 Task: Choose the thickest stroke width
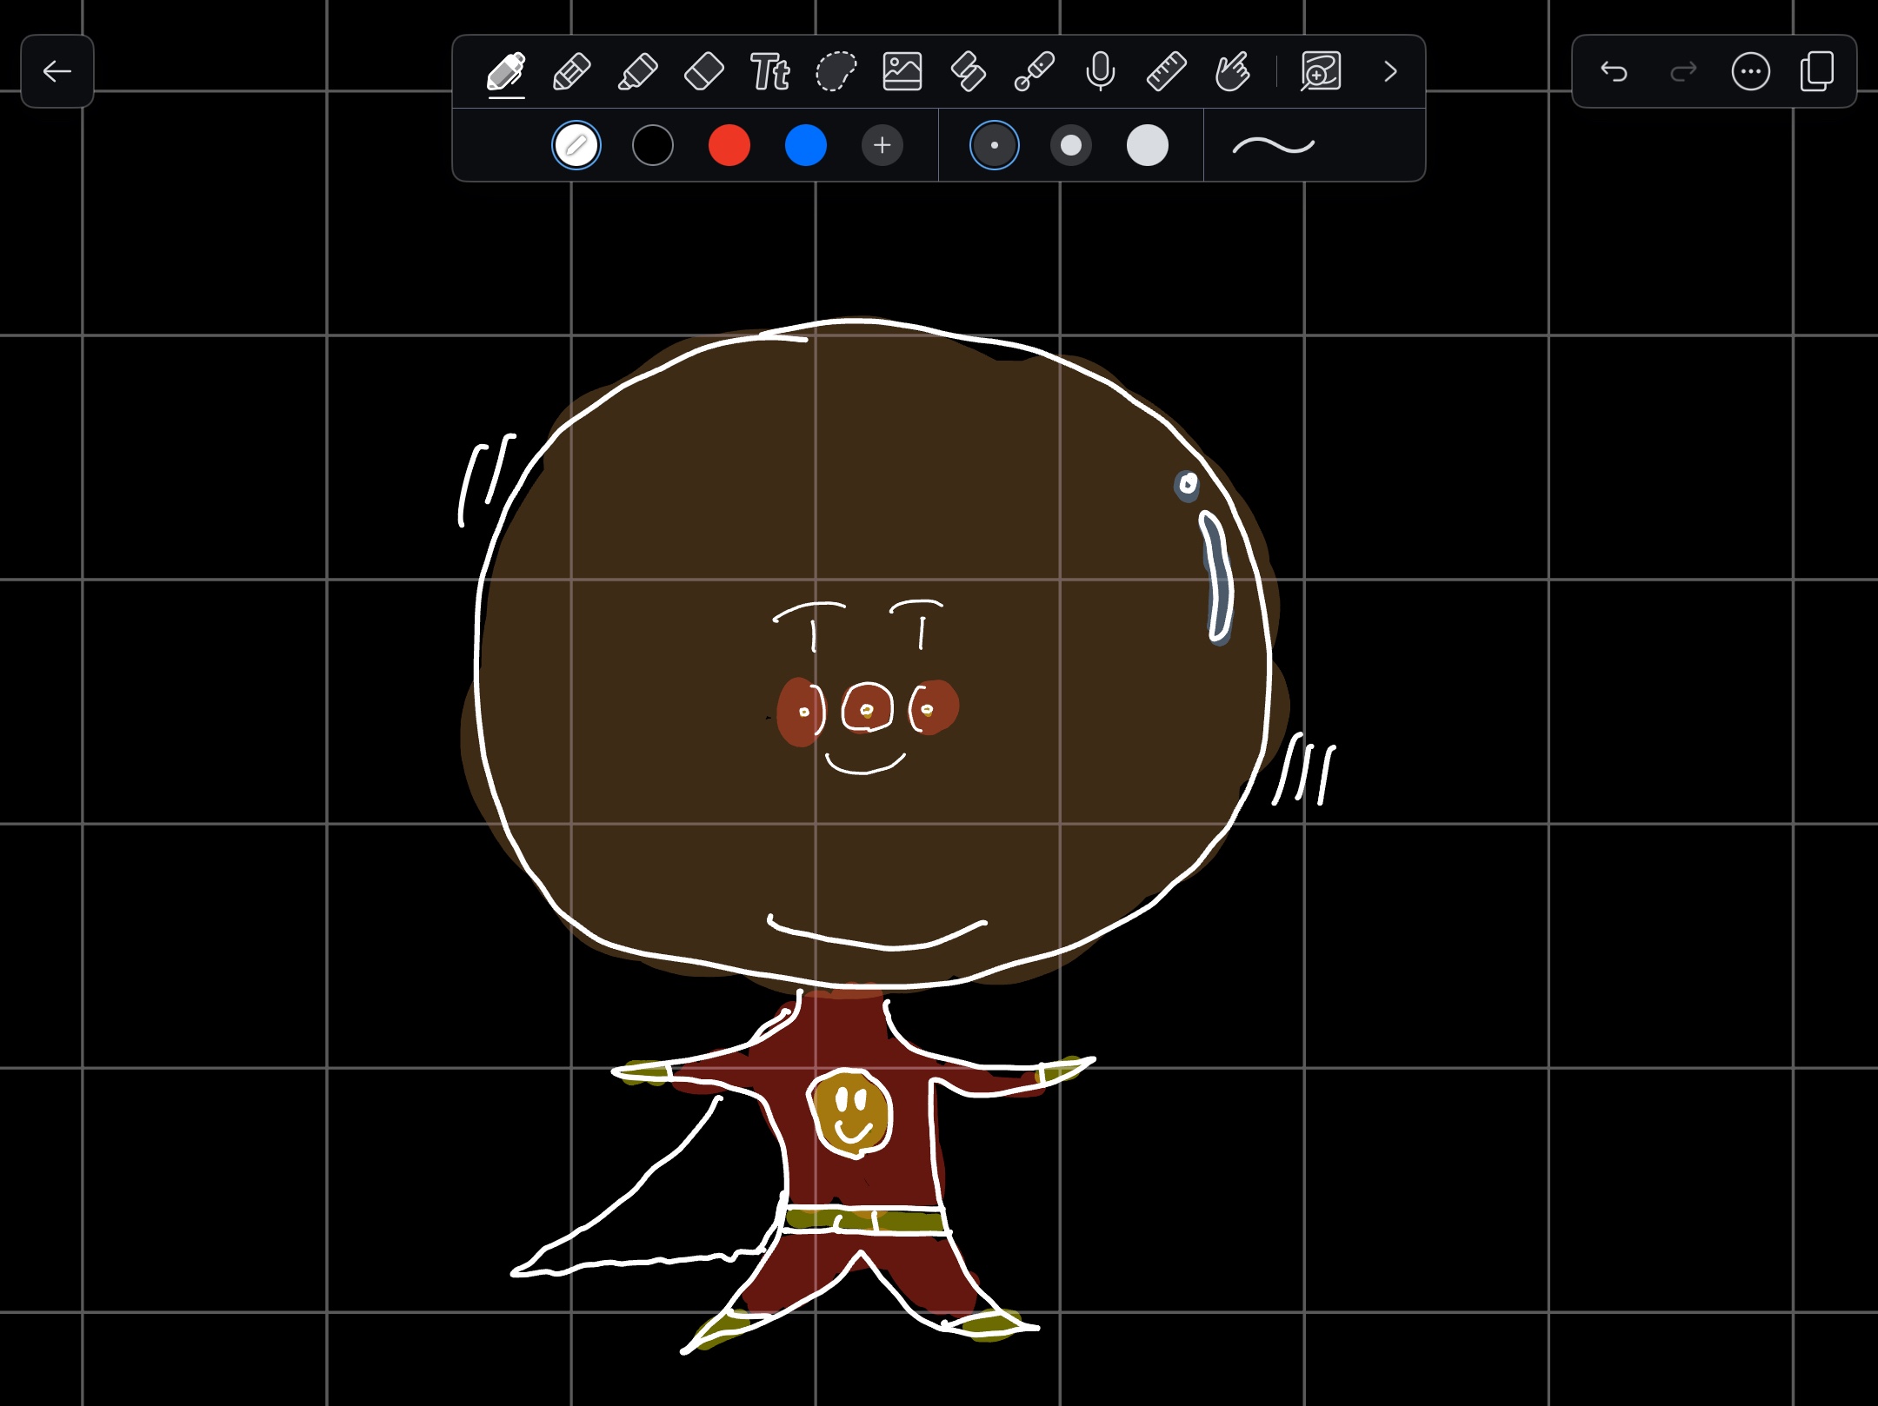(1148, 145)
